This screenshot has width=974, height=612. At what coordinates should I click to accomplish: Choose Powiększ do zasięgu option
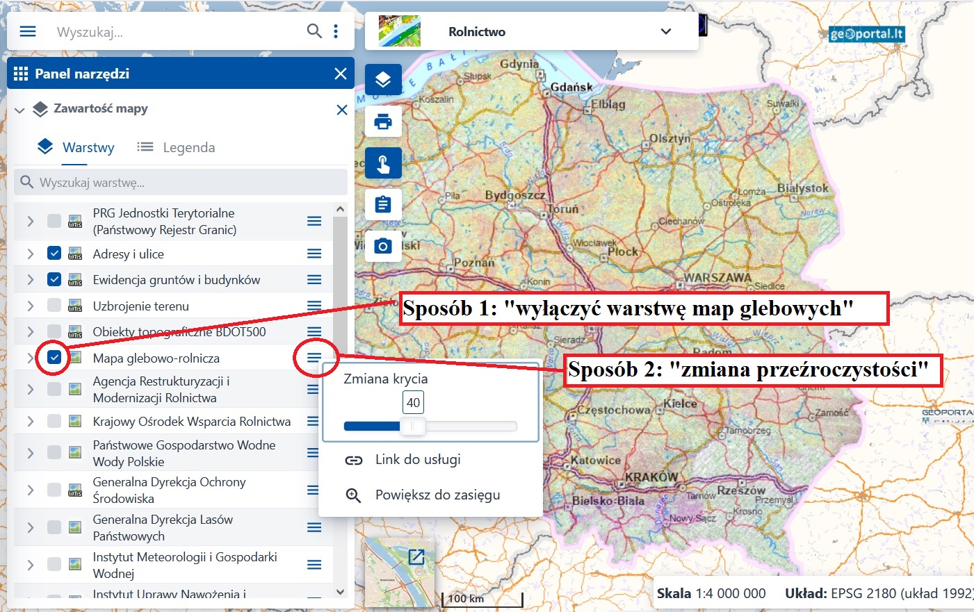[x=437, y=495]
